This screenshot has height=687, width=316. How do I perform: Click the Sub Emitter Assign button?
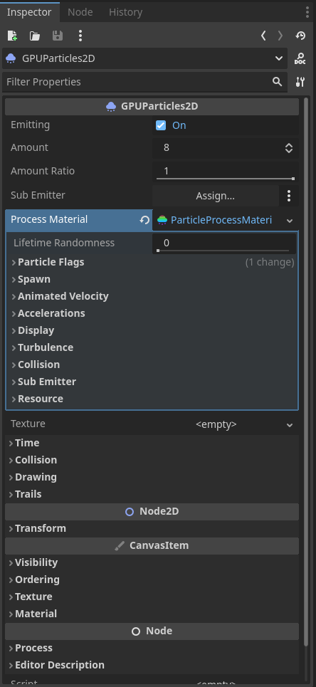(x=216, y=196)
